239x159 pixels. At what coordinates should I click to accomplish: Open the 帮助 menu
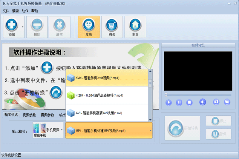[x=35, y=11]
